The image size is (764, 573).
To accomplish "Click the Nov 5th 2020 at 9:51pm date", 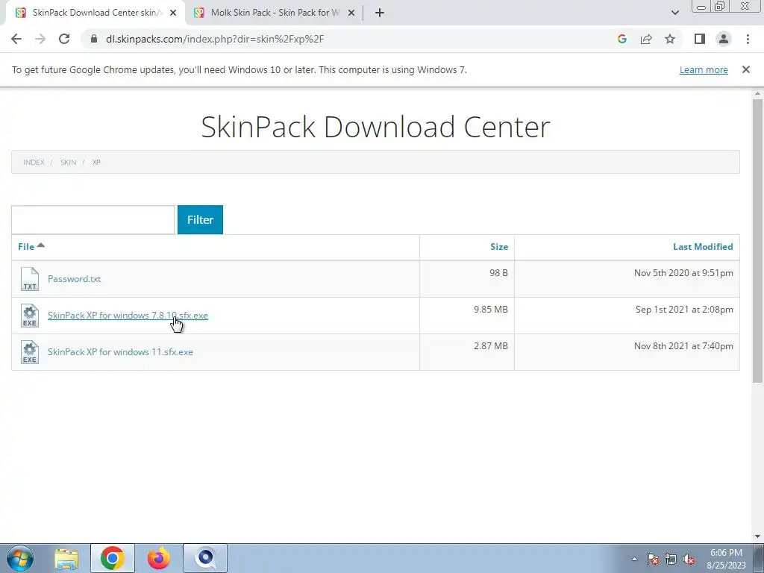I will click(x=683, y=273).
